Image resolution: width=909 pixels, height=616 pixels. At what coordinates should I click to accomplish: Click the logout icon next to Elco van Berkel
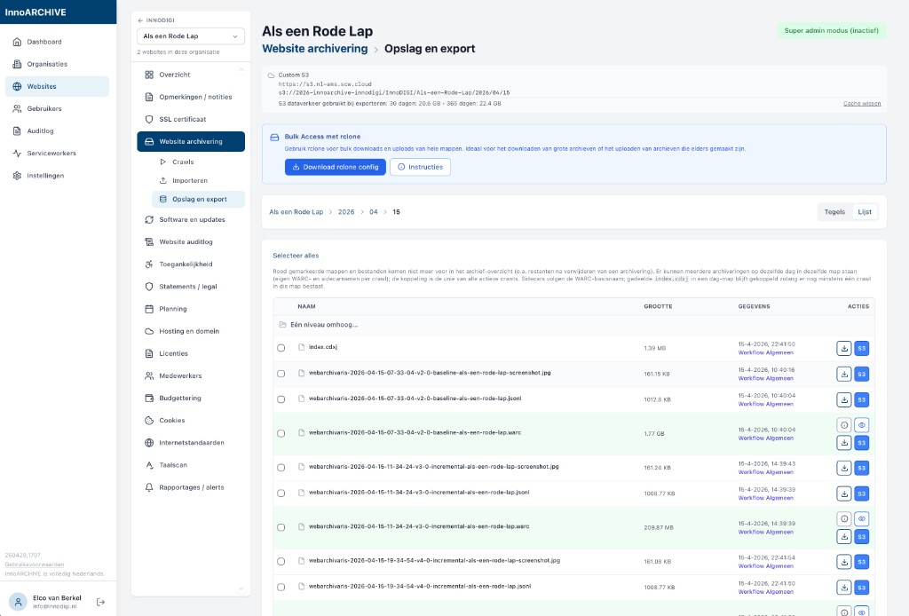tap(100, 602)
